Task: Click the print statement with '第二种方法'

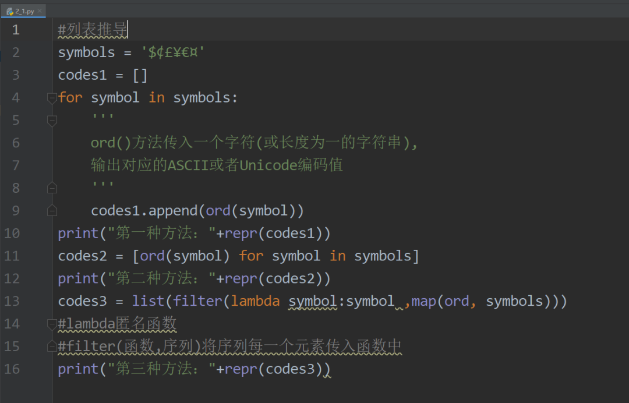Action: point(194,278)
